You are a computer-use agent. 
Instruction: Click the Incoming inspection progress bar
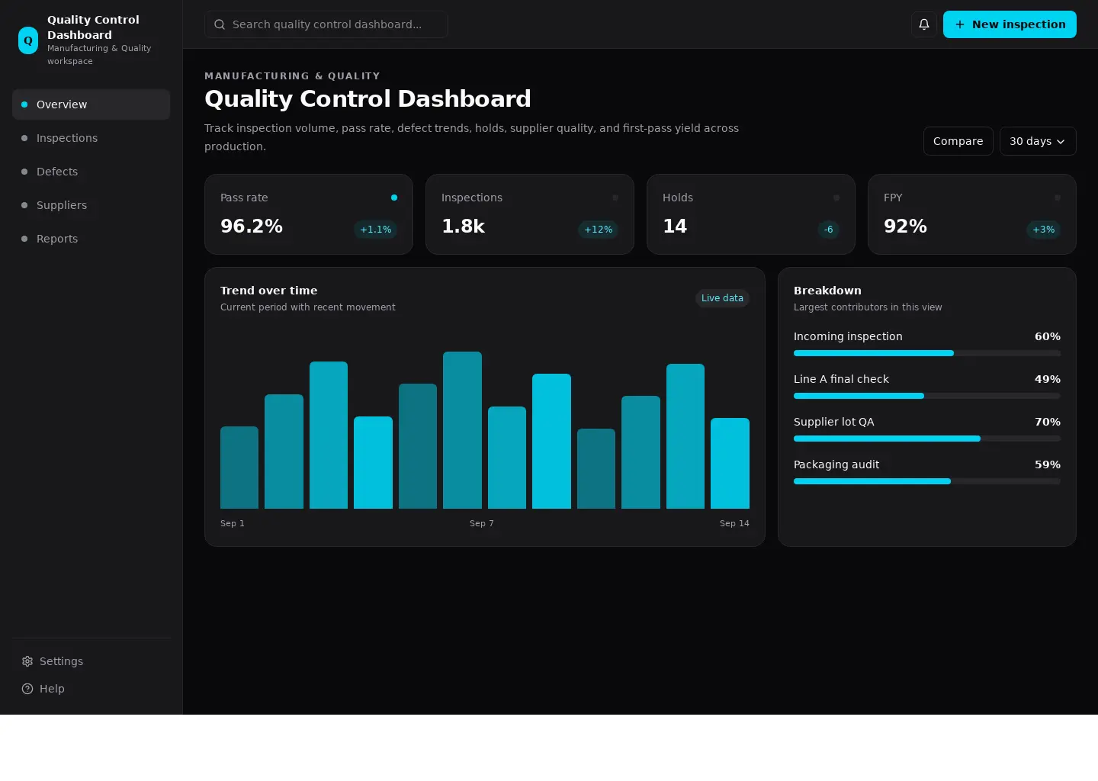pyautogui.click(x=927, y=353)
